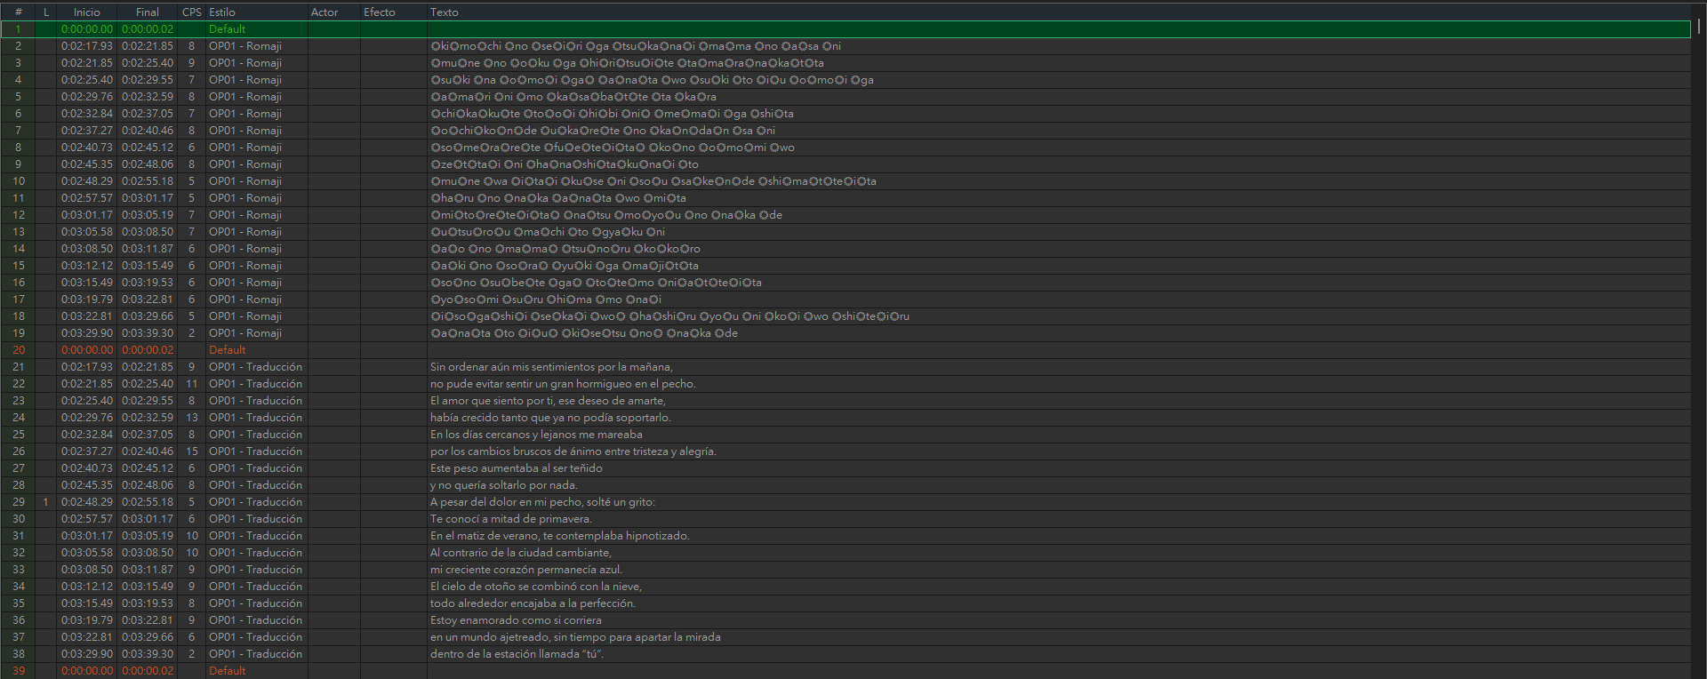Click the Final column header
The height and width of the screenshot is (679, 1707).
(148, 12)
